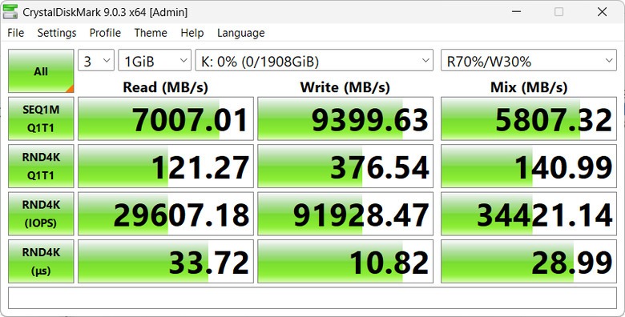Click the CrystalDiskMark app icon in title bar
This screenshot has width=625, height=317.
[x=10, y=11]
